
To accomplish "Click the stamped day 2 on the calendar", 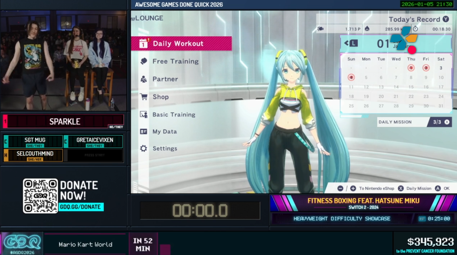I will [426, 68].
